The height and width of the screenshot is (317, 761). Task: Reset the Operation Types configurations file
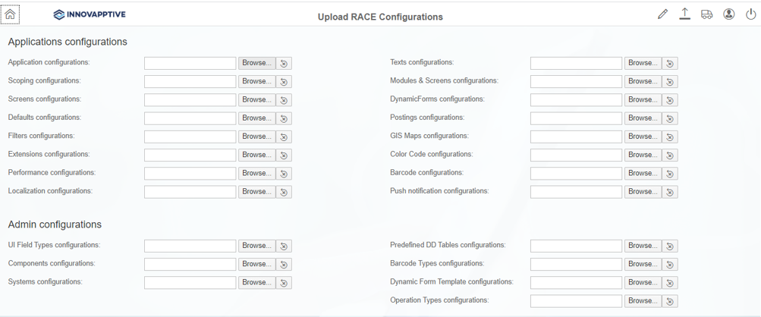[670, 301]
